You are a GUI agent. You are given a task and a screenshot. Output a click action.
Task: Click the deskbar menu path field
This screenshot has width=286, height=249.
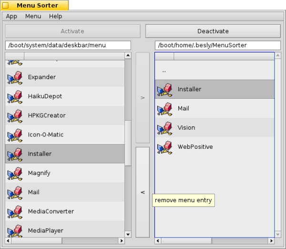click(x=68, y=45)
